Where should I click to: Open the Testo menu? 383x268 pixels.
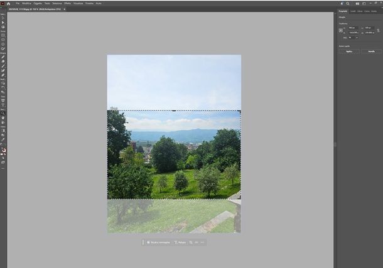(47, 4)
